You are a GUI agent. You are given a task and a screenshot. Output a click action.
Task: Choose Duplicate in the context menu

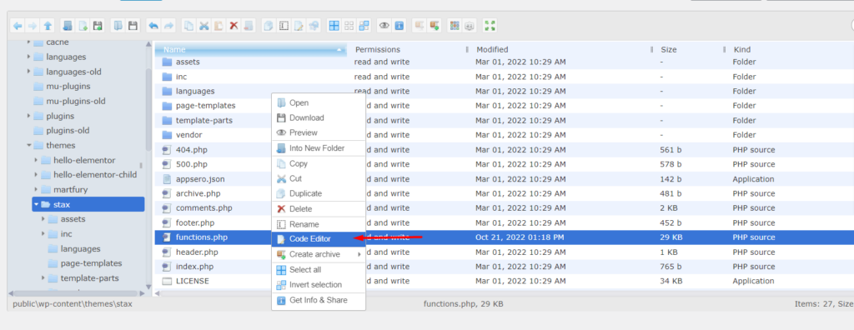tap(318, 193)
